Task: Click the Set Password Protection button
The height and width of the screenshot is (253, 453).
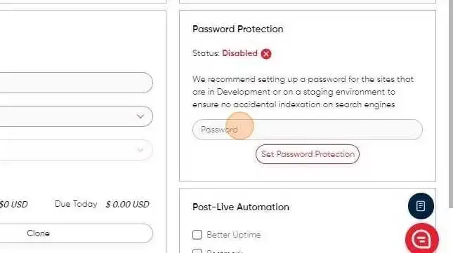Action: point(308,154)
